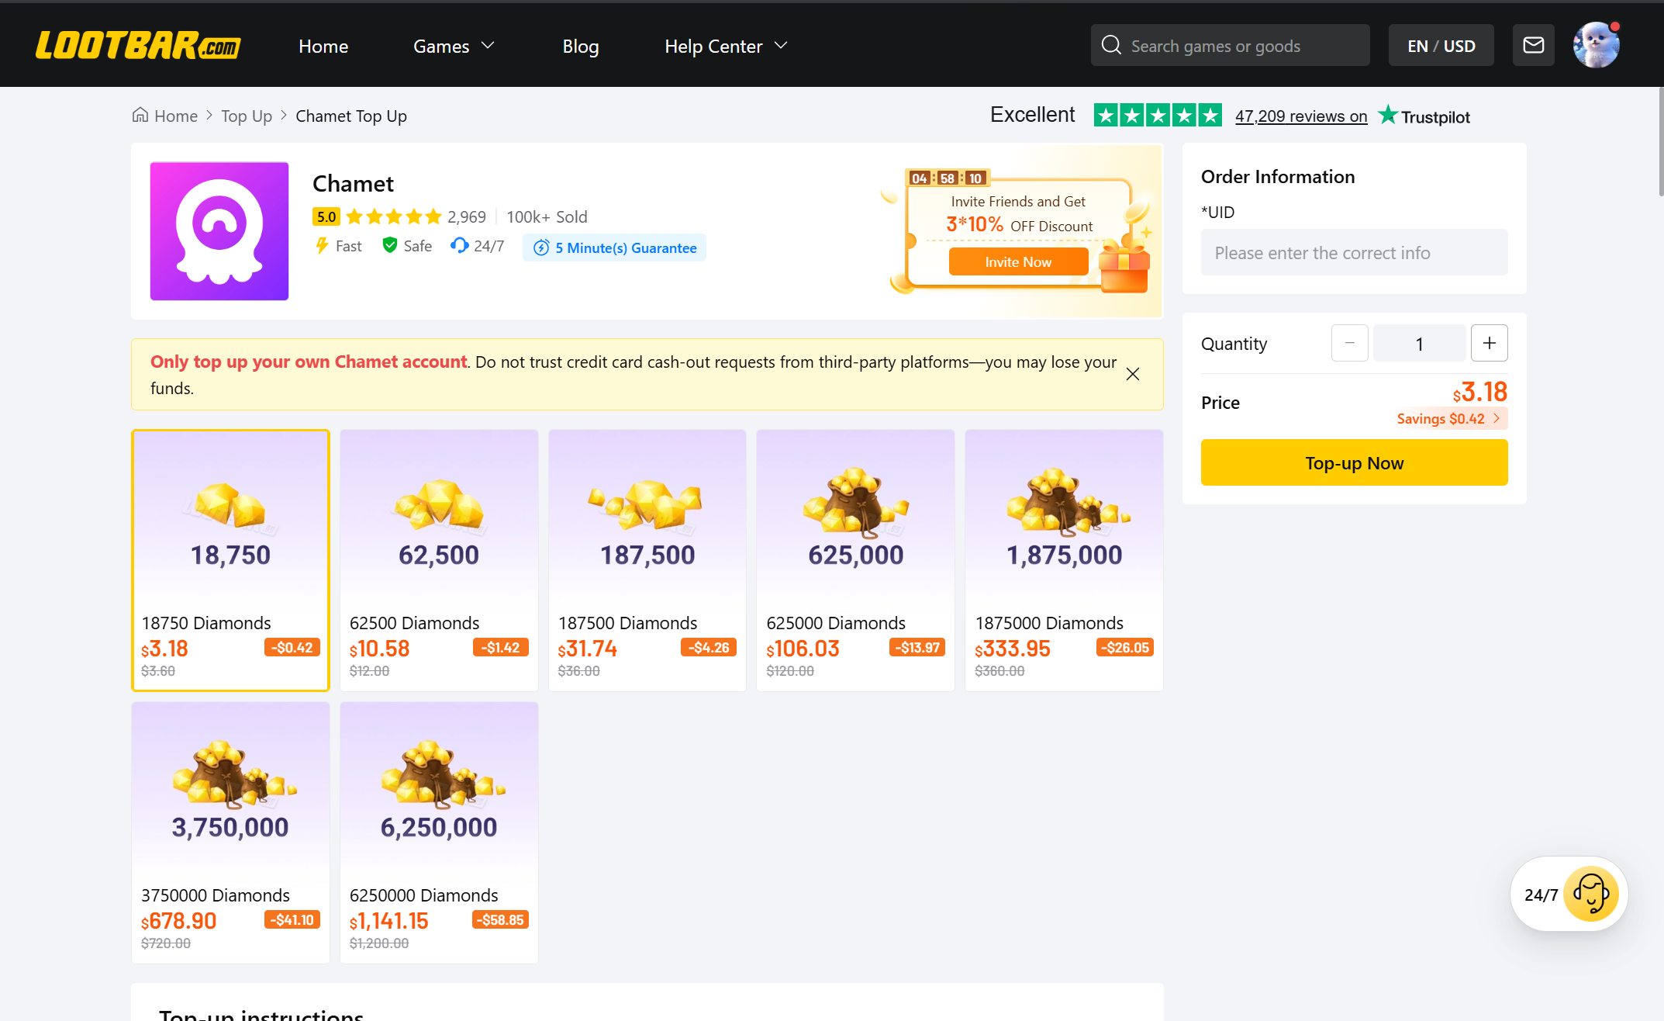The width and height of the screenshot is (1664, 1021).
Task: Click the 5.0 rating score badge
Action: (x=326, y=216)
